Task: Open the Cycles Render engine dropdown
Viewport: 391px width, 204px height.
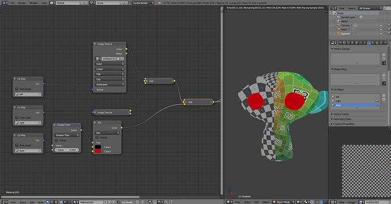Action: pyautogui.click(x=143, y=3)
